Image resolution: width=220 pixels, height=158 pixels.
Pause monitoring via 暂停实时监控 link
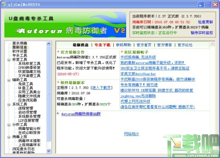[x=202, y=33]
